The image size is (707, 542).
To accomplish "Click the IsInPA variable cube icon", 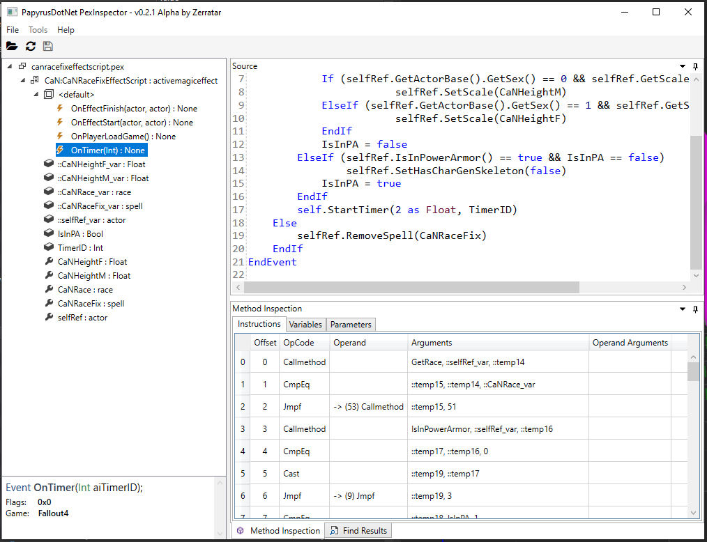I will click(x=49, y=233).
